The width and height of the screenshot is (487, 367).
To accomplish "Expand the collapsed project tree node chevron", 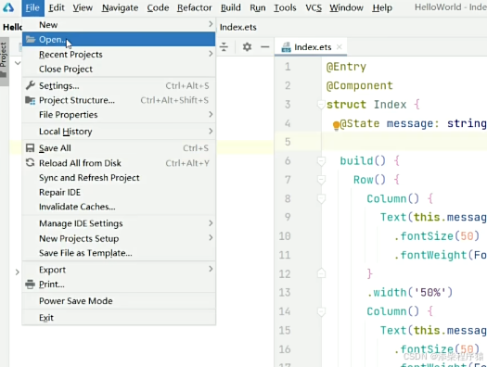I will pyautogui.click(x=18, y=272).
